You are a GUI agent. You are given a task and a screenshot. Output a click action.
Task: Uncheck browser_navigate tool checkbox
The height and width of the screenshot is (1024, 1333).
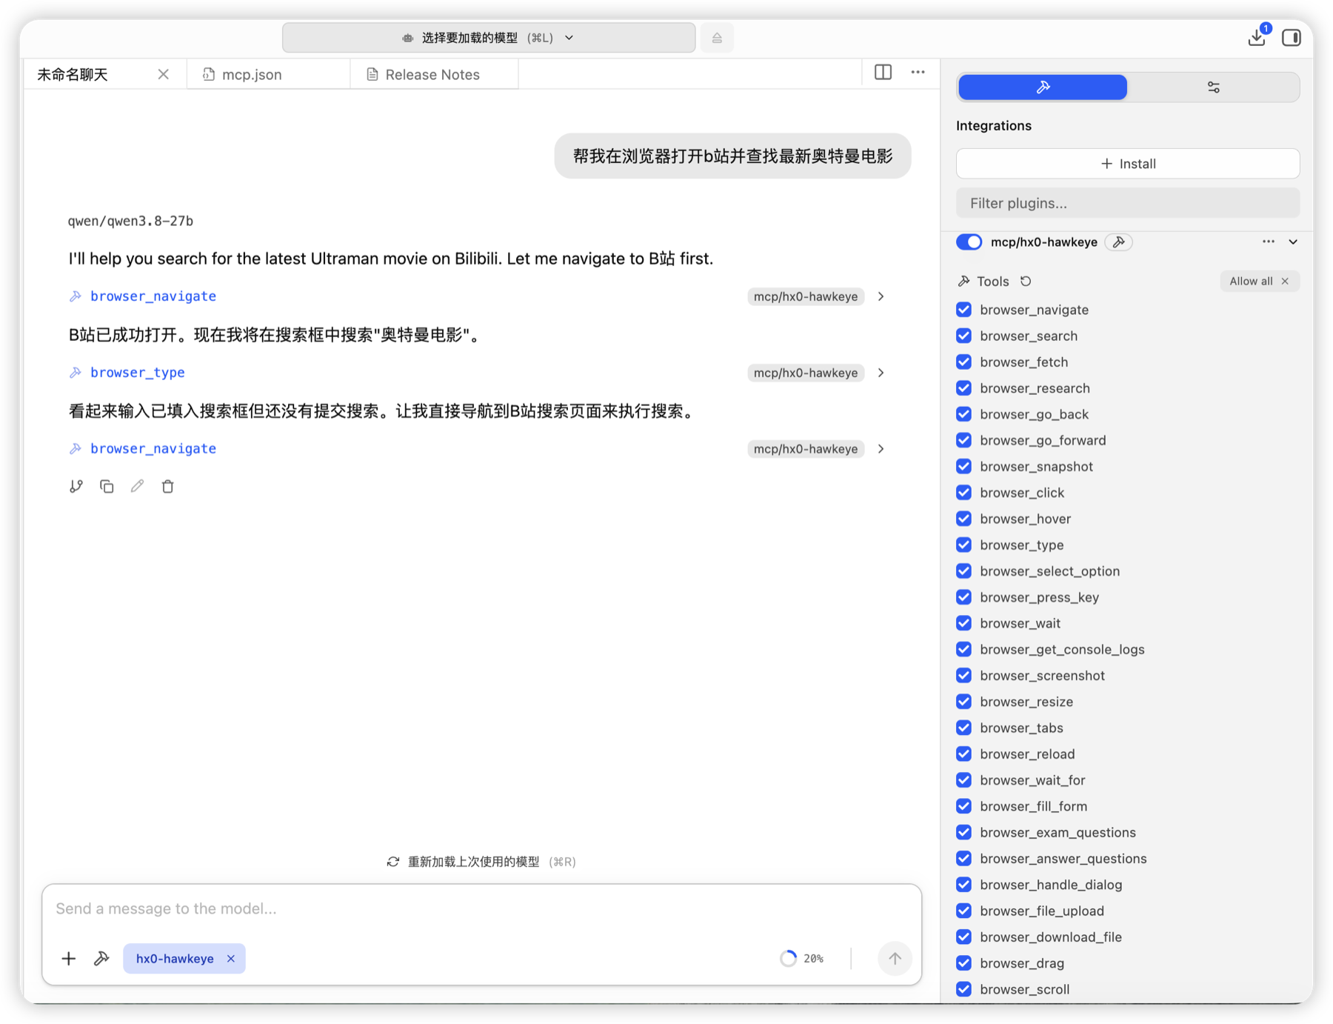(963, 310)
